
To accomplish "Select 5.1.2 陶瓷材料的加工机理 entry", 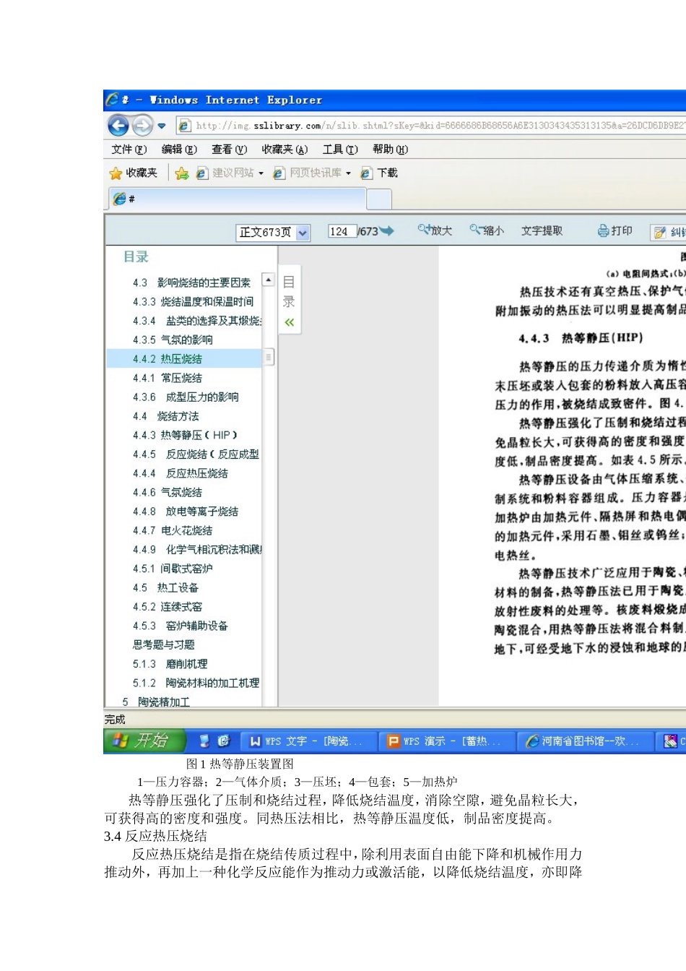I will (x=196, y=683).
